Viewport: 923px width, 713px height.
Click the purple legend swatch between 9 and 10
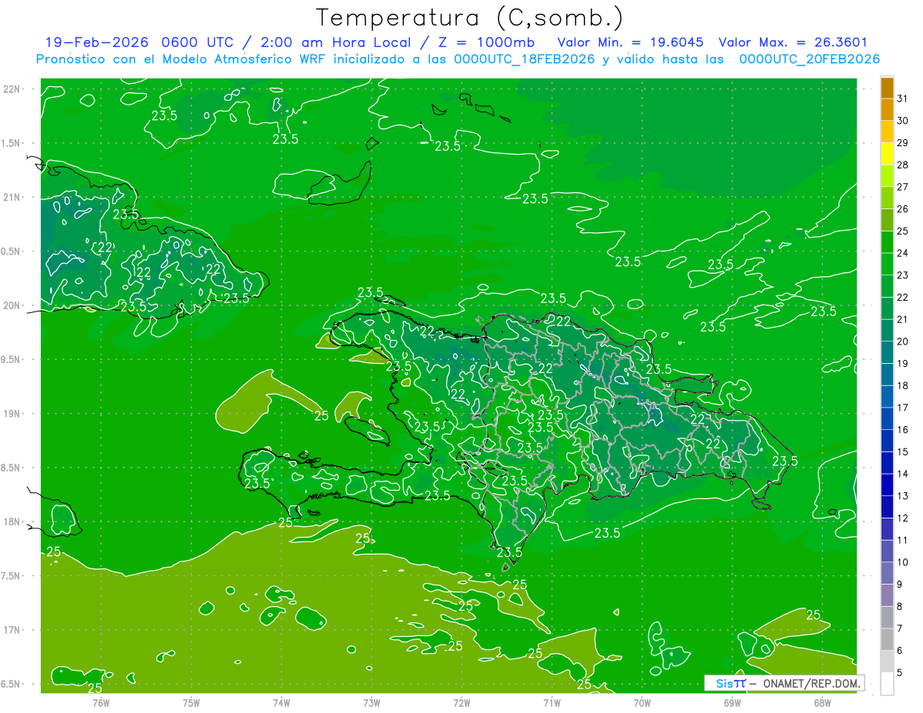tap(887, 573)
